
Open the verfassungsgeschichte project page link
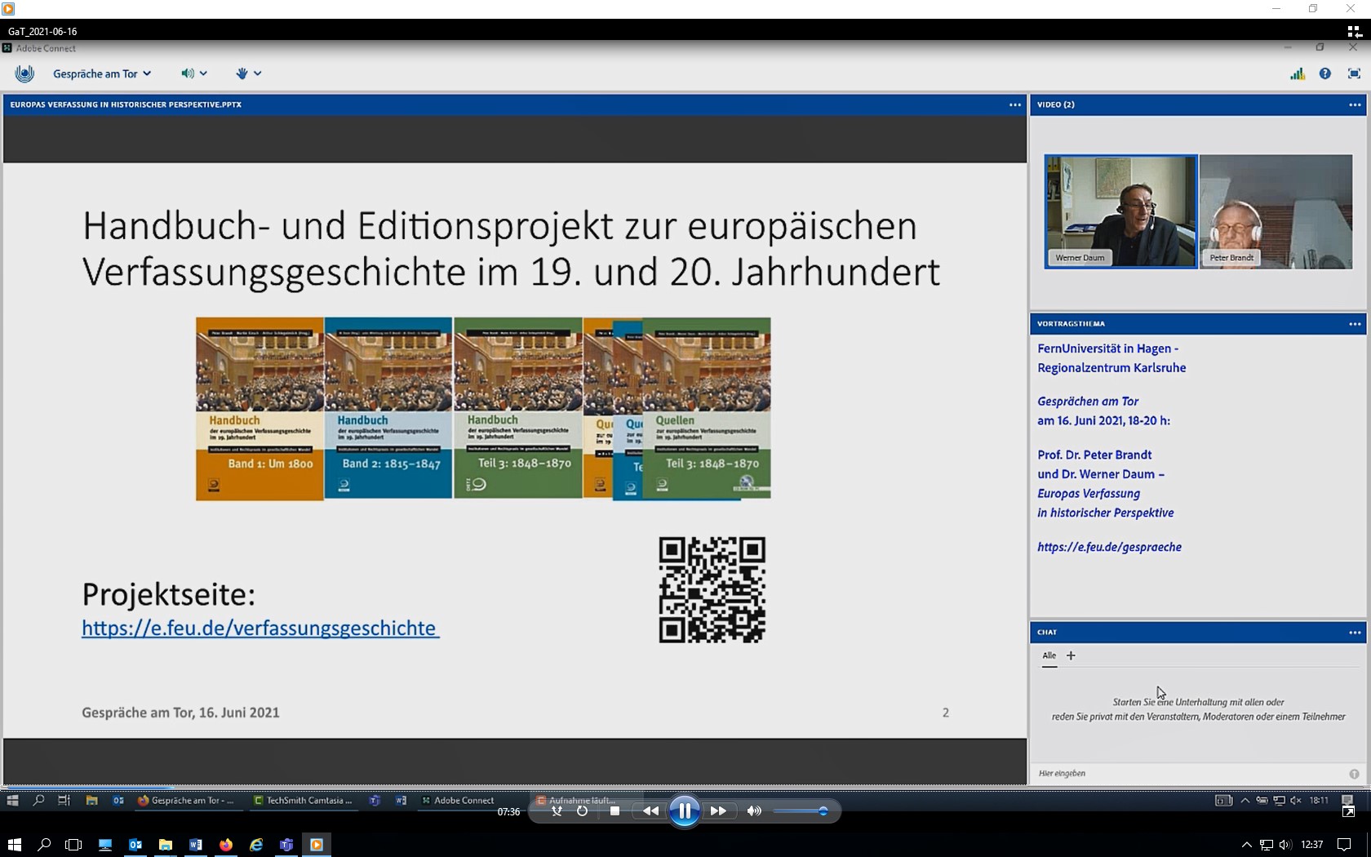(260, 628)
